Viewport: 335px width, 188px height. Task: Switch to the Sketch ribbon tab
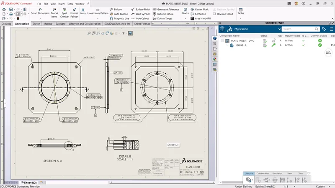36,24
